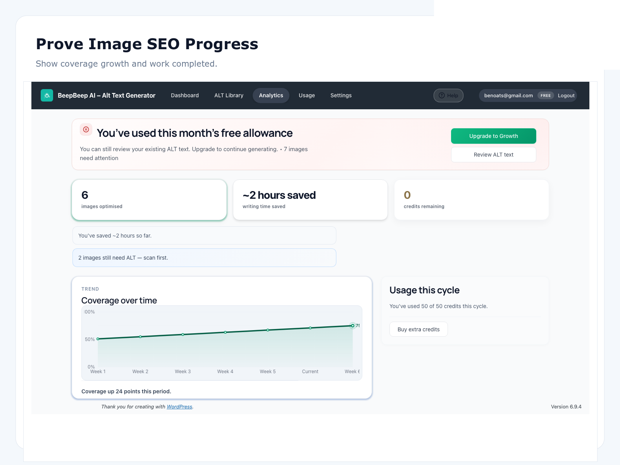620x465 pixels.
Task: Open Settings from the navigation bar
Action: point(341,95)
